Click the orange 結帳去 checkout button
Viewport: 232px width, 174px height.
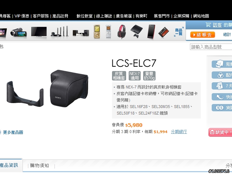coord(203,35)
